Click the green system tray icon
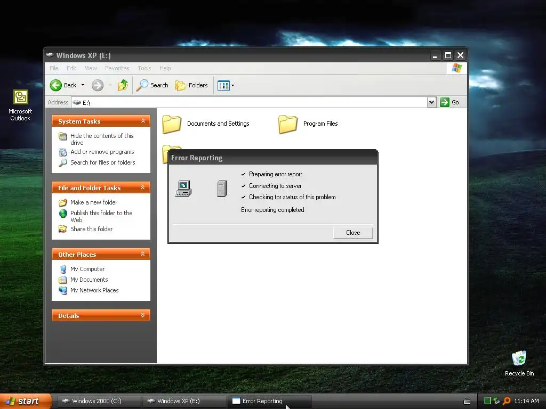This screenshot has width=546, height=409. coord(487,401)
